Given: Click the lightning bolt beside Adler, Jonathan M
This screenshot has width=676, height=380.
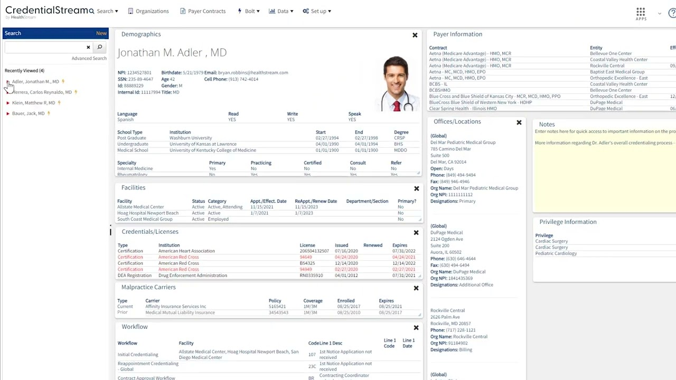Looking at the screenshot, I should click(x=63, y=81).
